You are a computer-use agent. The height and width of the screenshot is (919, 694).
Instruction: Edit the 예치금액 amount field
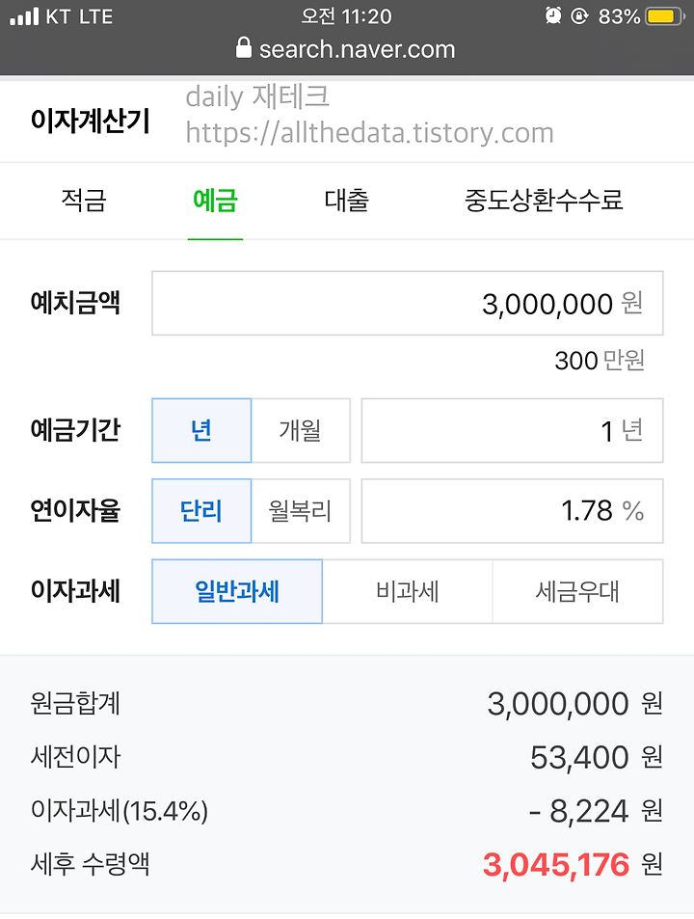[x=408, y=303]
